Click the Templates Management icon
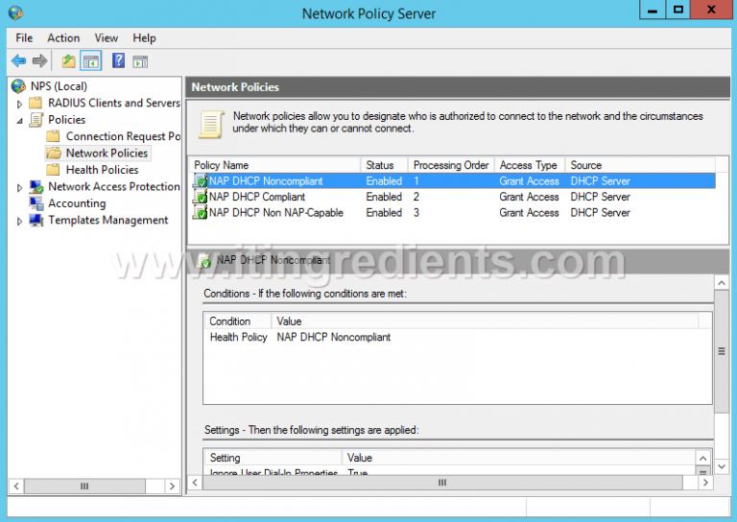 (36, 220)
